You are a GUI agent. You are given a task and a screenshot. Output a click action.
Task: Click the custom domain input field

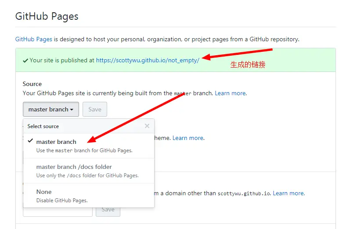point(58,212)
